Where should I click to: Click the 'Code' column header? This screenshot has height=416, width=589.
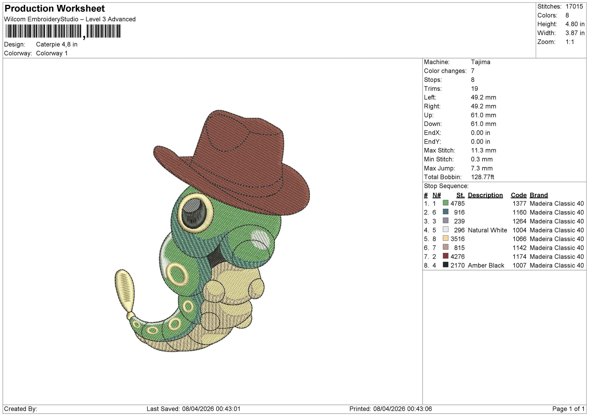coord(518,195)
